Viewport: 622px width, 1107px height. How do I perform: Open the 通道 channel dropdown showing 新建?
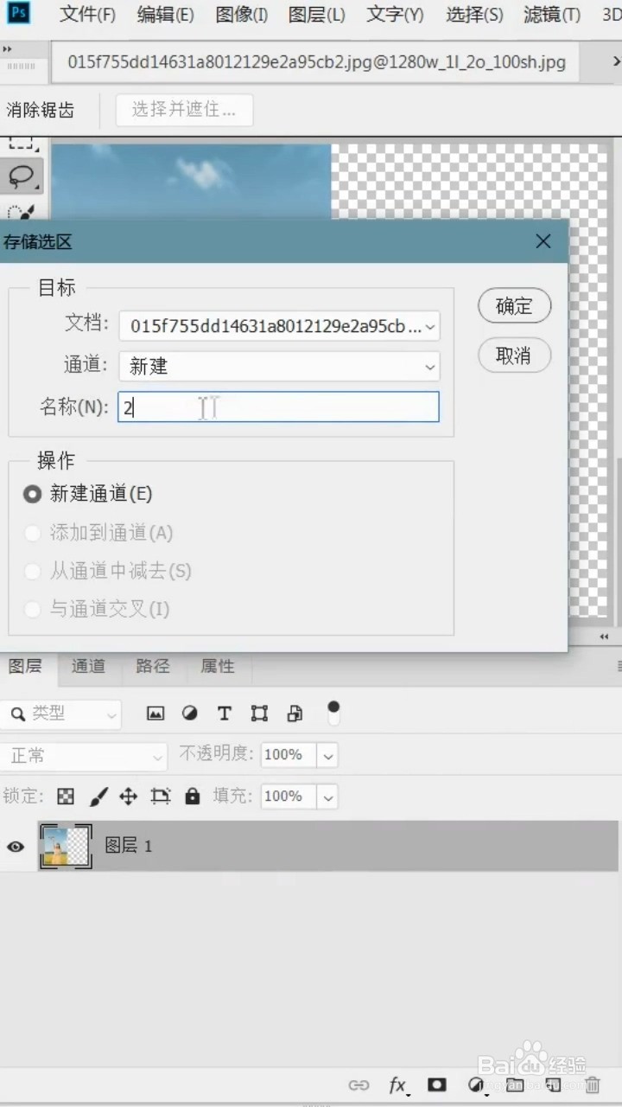pyautogui.click(x=279, y=366)
